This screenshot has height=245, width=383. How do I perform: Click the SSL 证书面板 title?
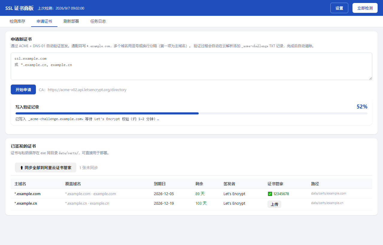19,8
